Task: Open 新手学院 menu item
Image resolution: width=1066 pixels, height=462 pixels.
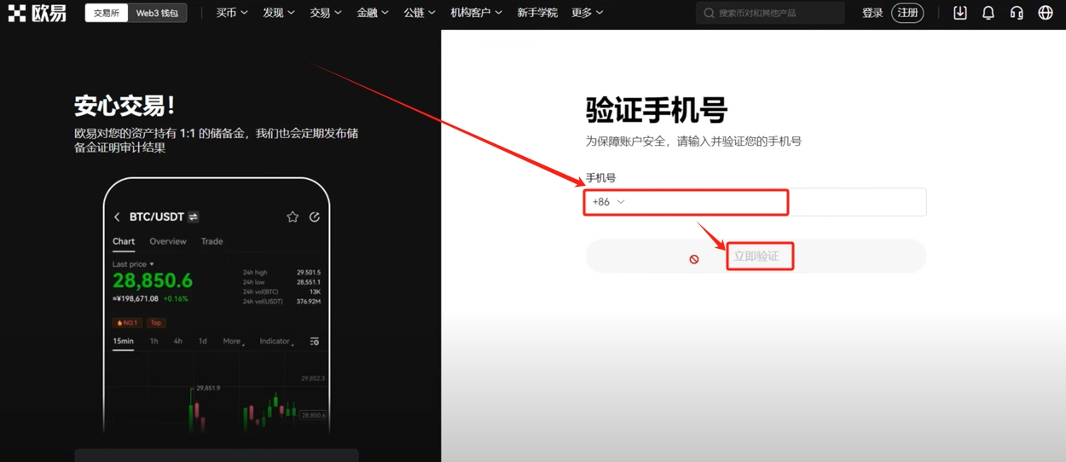Action: [x=537, y=13]
